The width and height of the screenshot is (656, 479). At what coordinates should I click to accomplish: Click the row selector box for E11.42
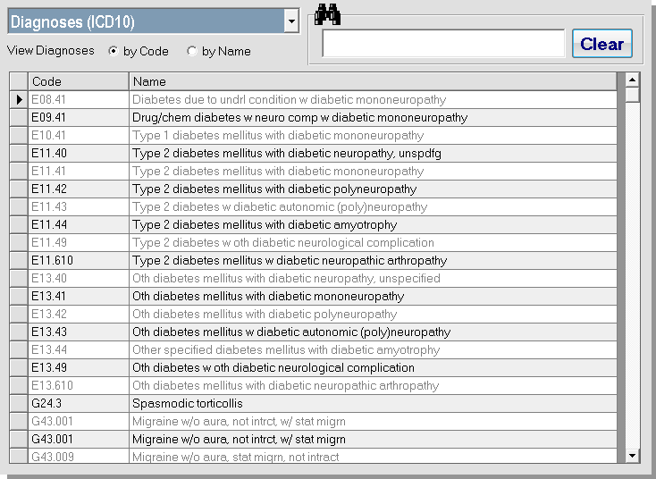[19, 189]
